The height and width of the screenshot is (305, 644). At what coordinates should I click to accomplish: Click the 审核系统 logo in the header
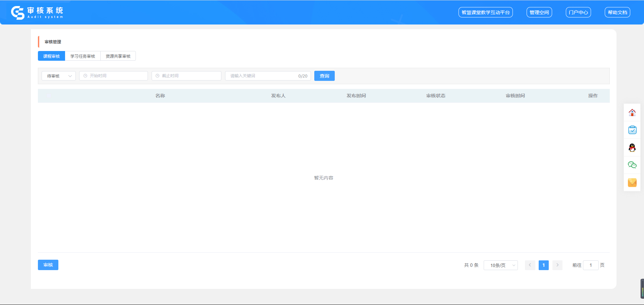[37, 12]
